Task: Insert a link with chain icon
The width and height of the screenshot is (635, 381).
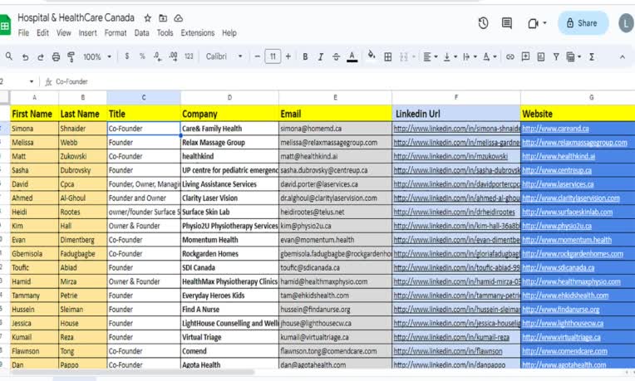Action: [509, 57]
